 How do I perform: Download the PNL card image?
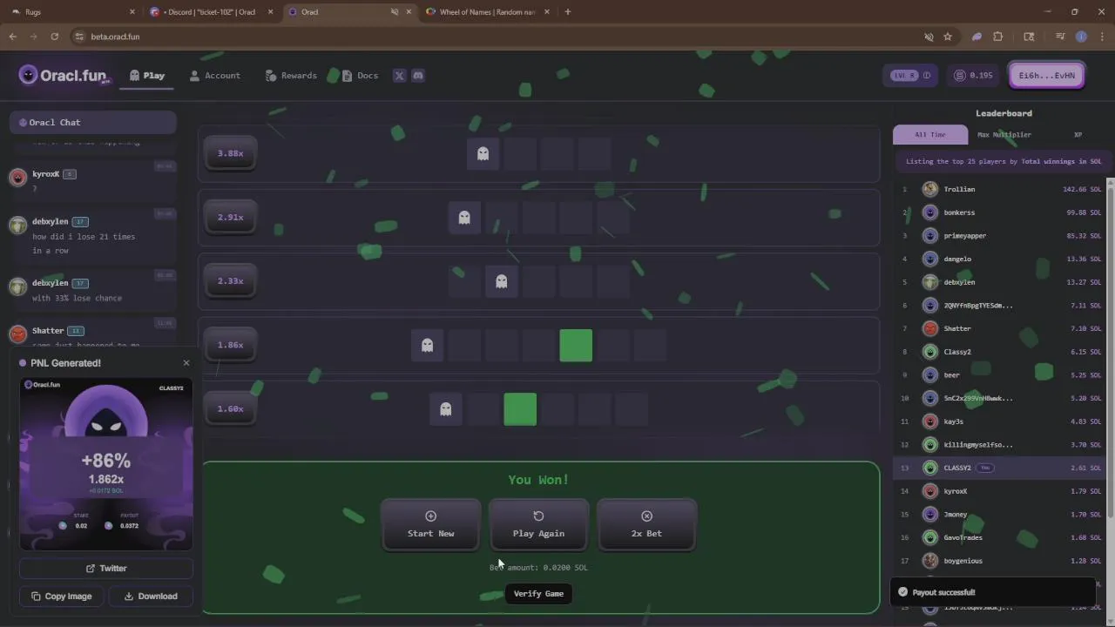[x=150, y=597]
